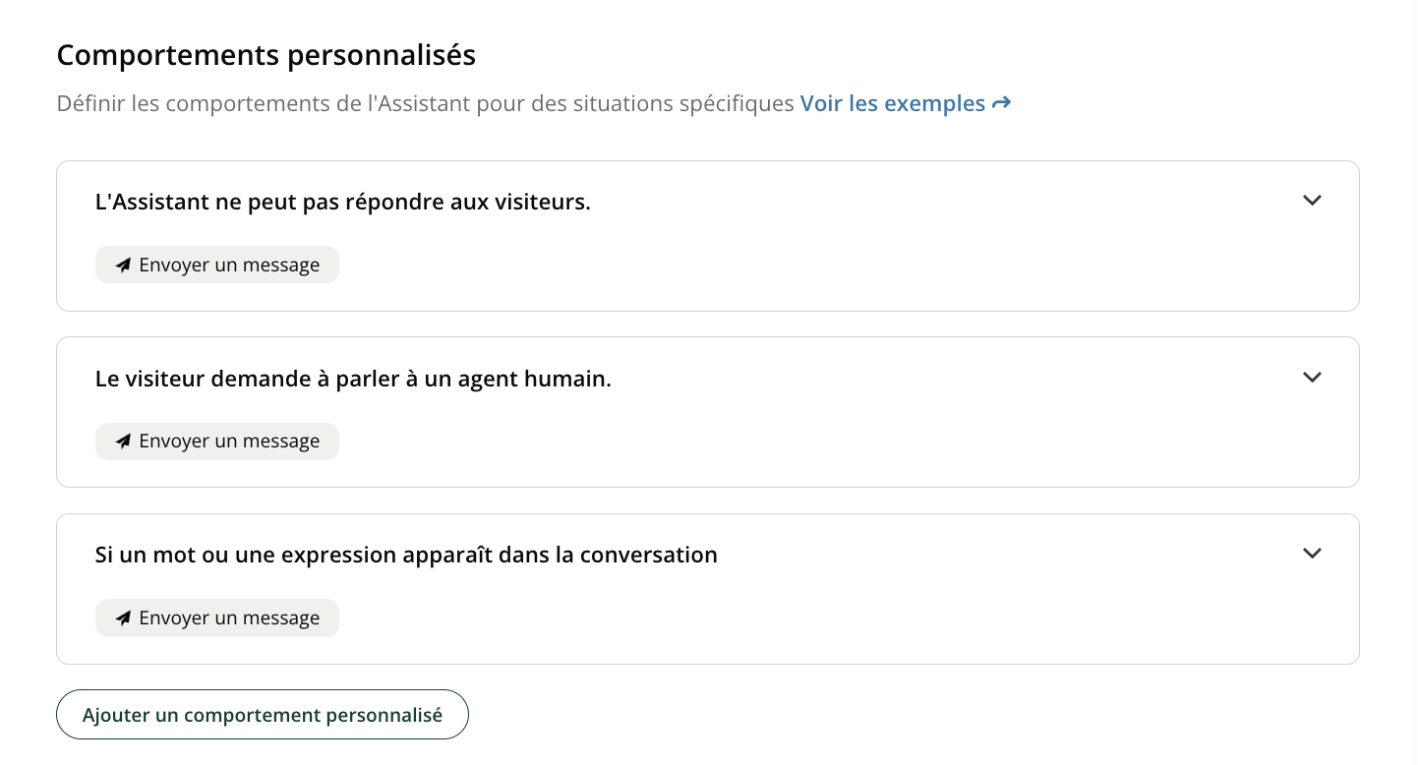This screenshot has height=765, width=1418.
Task: Click the description text "Définir les comportements de l'Assistant"
Action: tap(425, 103)
